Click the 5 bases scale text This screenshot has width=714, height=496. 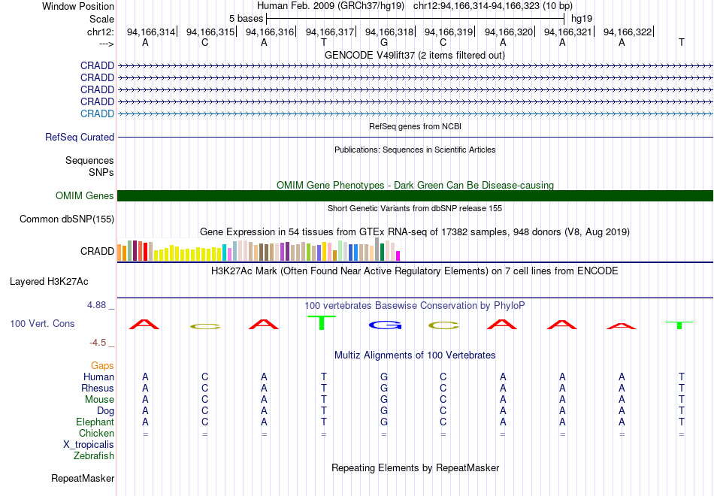(x=246, y=19)
